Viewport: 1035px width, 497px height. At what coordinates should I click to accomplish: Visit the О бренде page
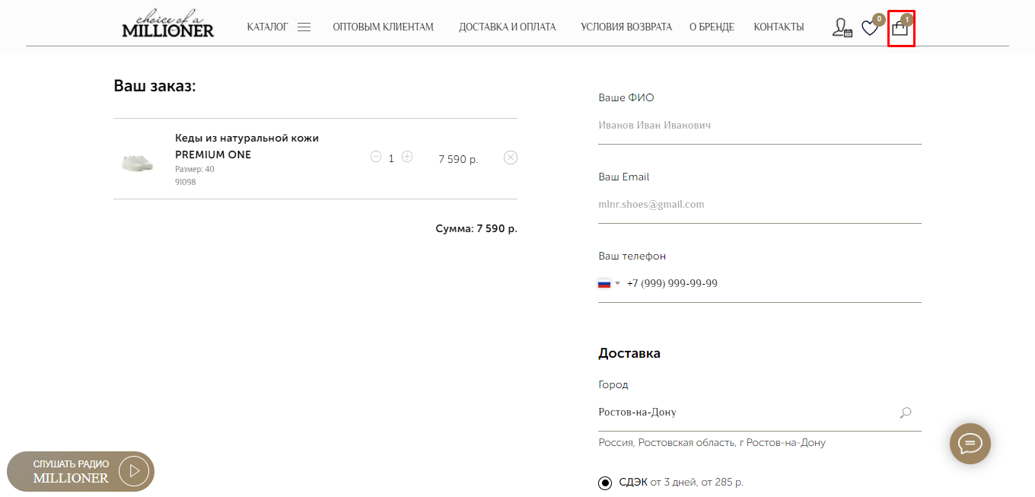712,27
